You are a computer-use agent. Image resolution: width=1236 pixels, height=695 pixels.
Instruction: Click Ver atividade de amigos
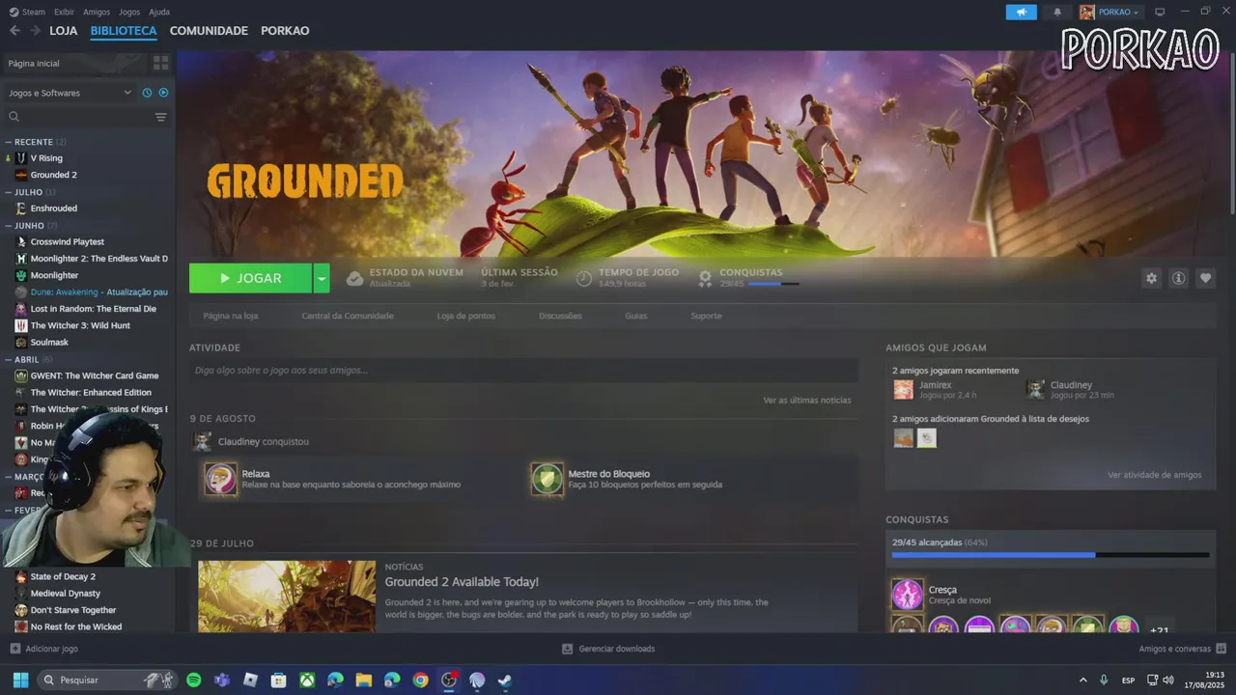coord(1155,475)
